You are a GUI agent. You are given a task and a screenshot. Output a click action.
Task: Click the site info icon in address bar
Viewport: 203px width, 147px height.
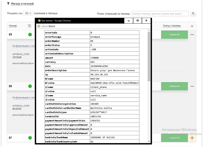click(39, 26)
